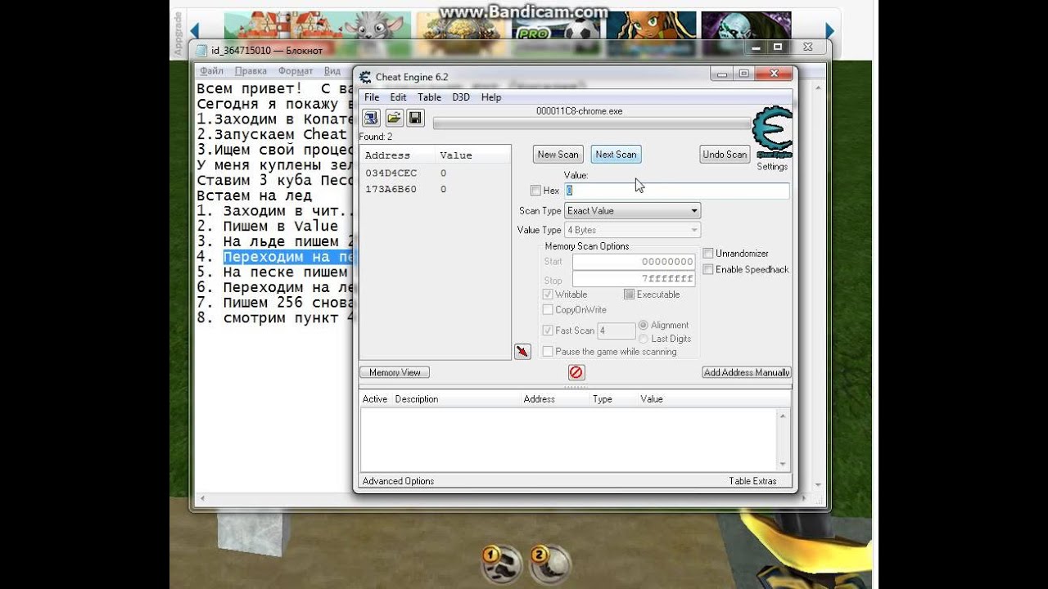Viewport: 1048px width, 589px height.
Task: Click the hotbar slot 1 item icon
Action: [x=500, y=563]
